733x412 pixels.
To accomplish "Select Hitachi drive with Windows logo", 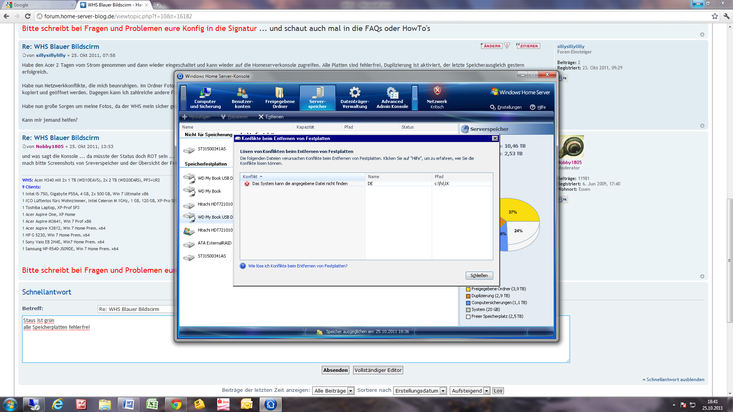I will coord(207,230).
